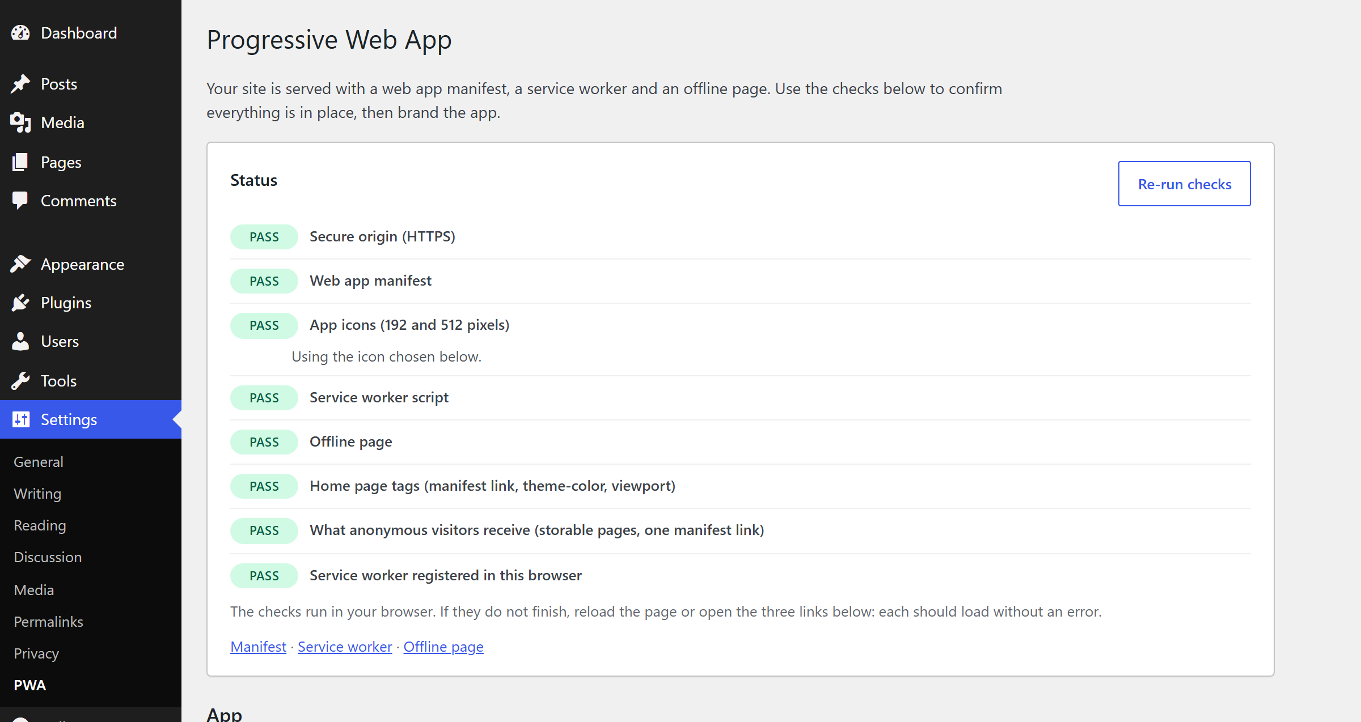Image resolution: width=1361 pixels, height=722 pixels.
Task: Open Discussion settings submenu
Action: [x=48, y=557]
